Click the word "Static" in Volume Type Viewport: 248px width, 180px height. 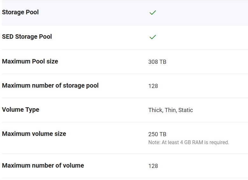point(186,110)
